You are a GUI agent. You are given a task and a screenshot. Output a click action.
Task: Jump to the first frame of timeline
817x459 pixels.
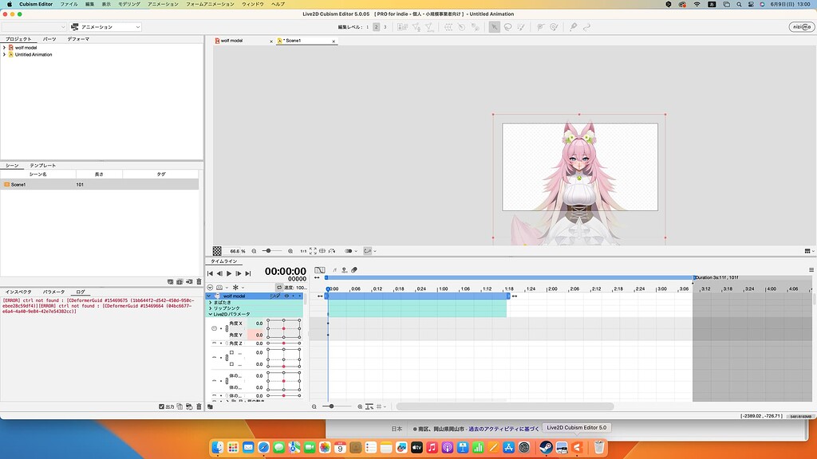point(211,273)
